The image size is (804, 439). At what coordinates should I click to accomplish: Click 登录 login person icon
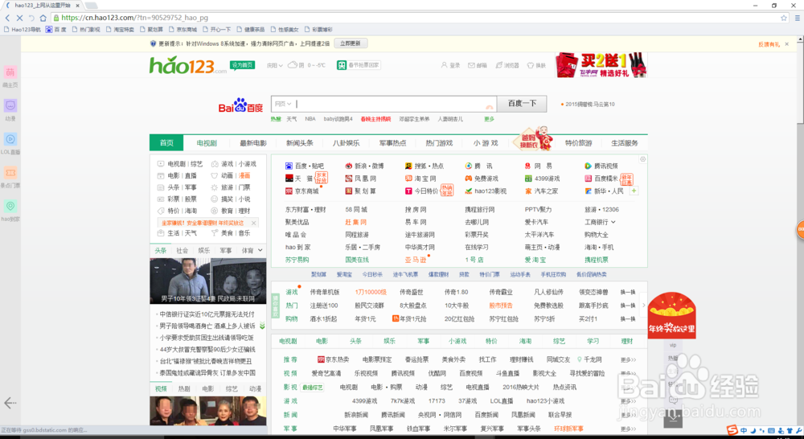[444, 66]
